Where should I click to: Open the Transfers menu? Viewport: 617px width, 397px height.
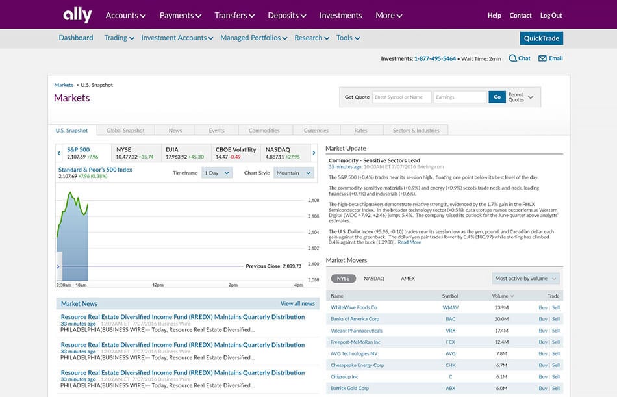[x=234, y=16]
